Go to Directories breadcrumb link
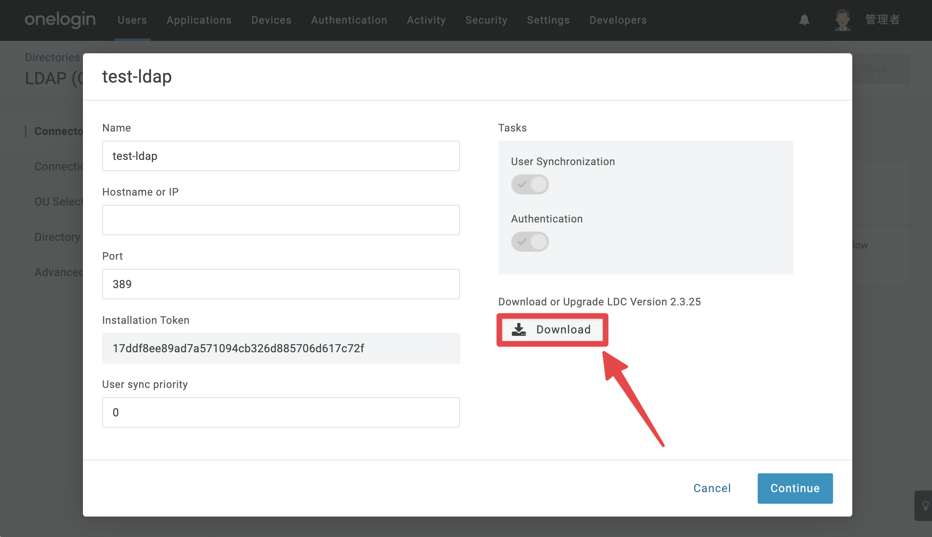 (x=52, y=57)
